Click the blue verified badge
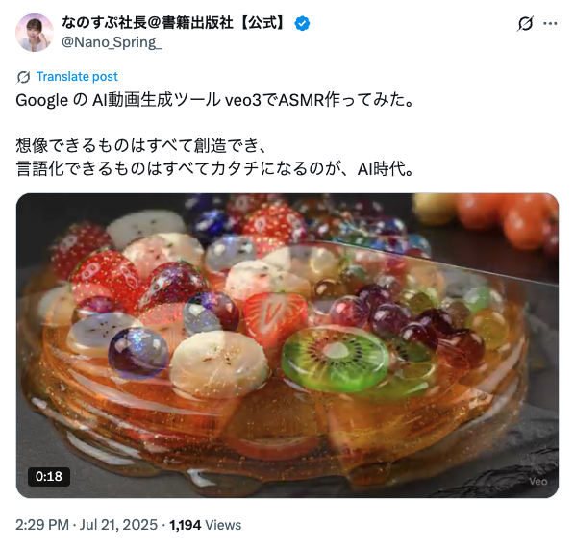Screen dimensions: 575x551 [x=302, y=23]
